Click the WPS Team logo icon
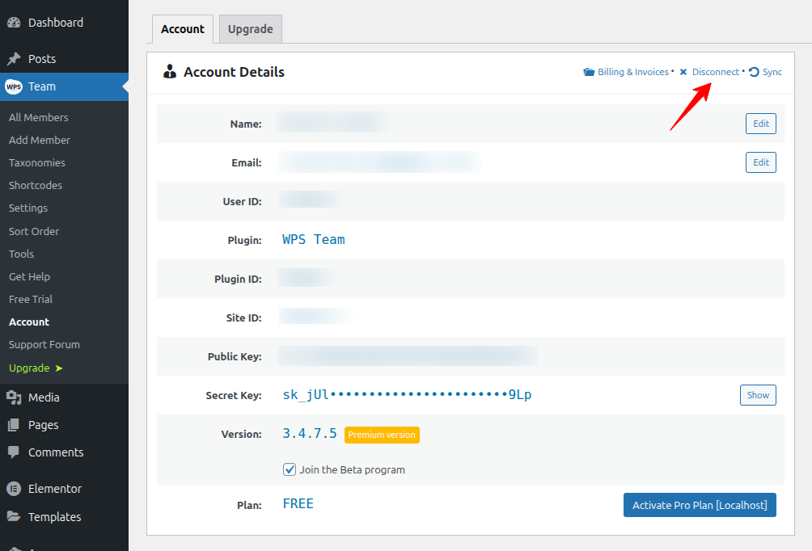 pyautogui.click(x=14, y=86)
